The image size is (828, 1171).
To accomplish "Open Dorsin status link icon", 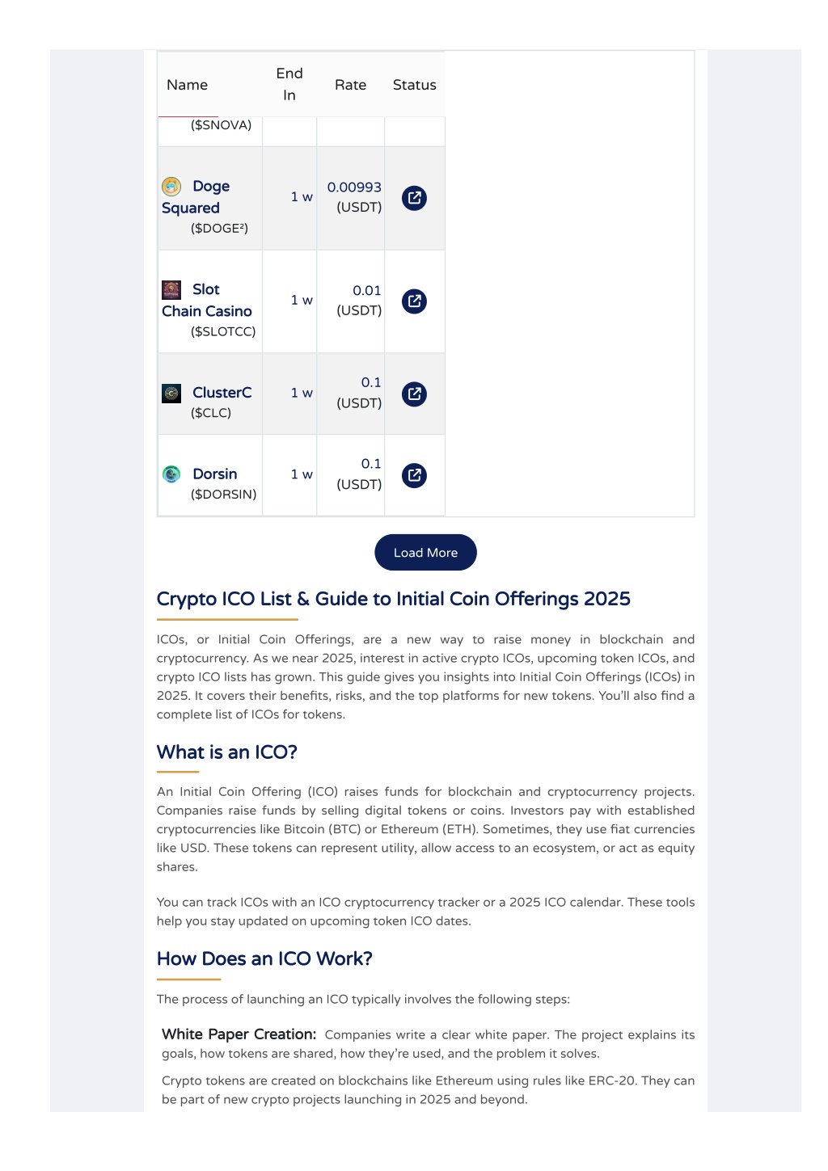I will click(414, 475).
